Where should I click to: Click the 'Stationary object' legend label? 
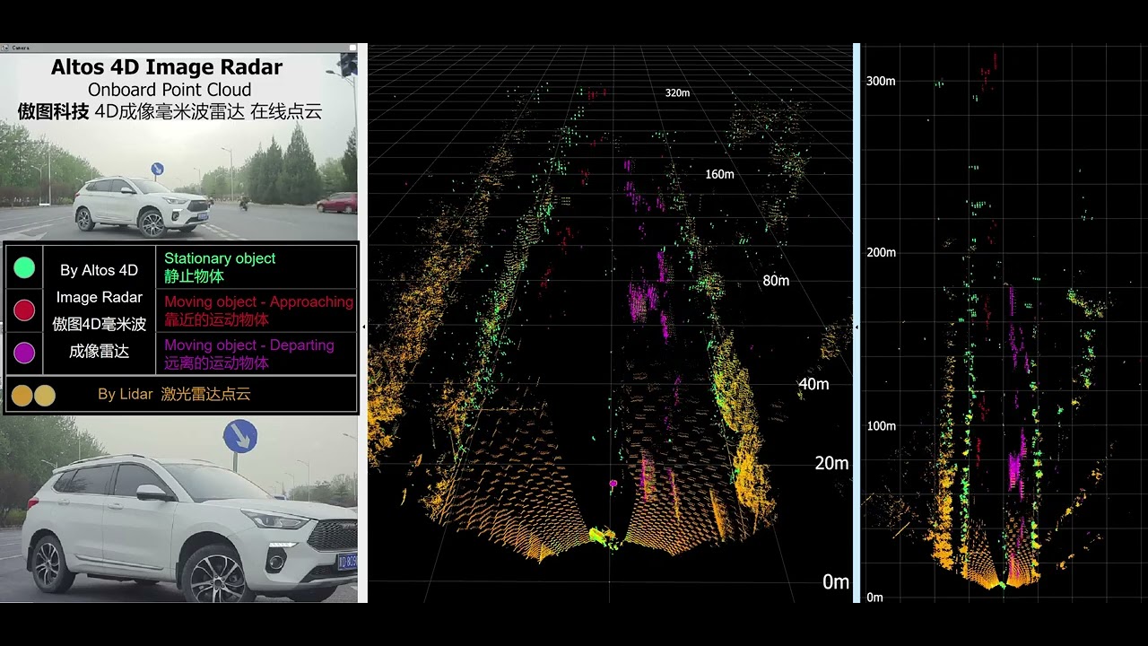(x=220, y=258)
